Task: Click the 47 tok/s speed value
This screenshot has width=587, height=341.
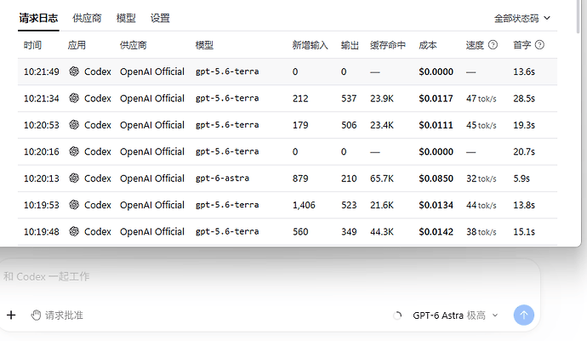Action: coord(481,99)
